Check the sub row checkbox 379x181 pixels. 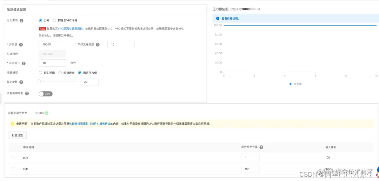[13, 169]
